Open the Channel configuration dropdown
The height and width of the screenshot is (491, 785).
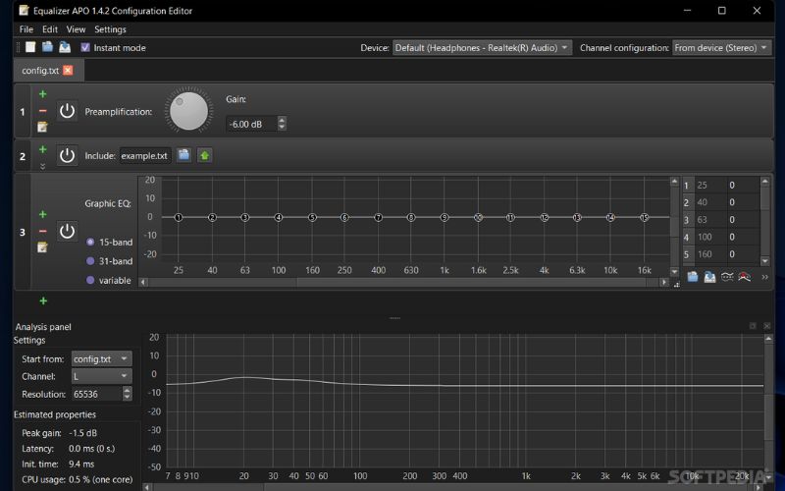(x=721, y=47)
